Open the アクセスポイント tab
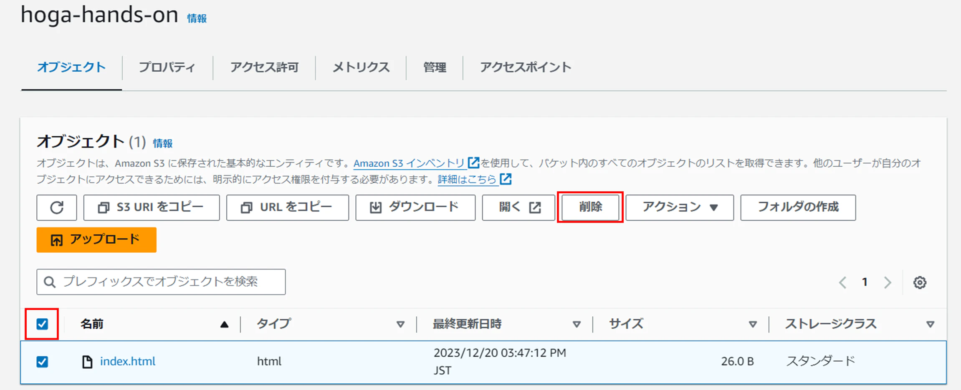The height and width of the screenshot is (390, 961). click(525, 67)
